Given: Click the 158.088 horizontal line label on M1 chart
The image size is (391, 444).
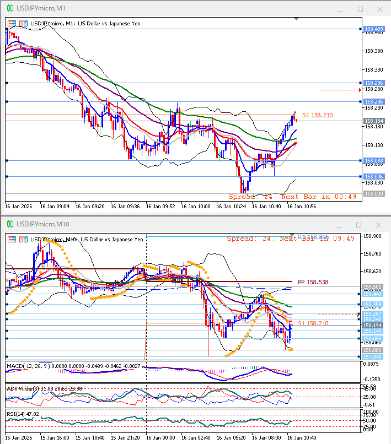Looking at the screenshot, I should click(x=374, y=161).
